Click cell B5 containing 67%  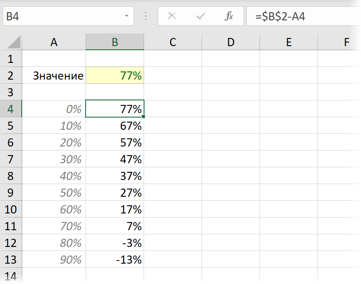tap(115, 125)
